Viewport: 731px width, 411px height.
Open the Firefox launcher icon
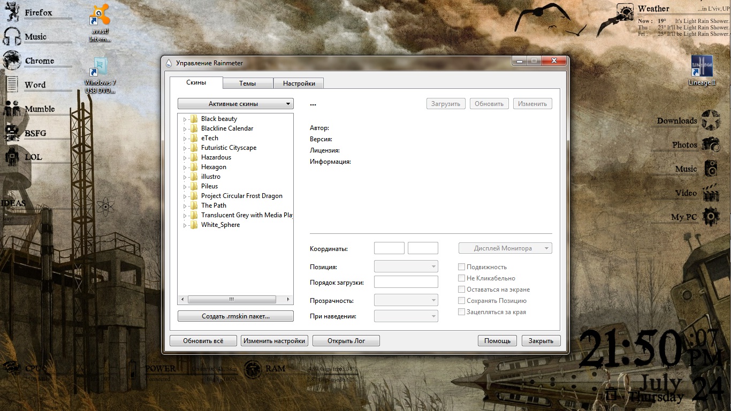point(12,13)
